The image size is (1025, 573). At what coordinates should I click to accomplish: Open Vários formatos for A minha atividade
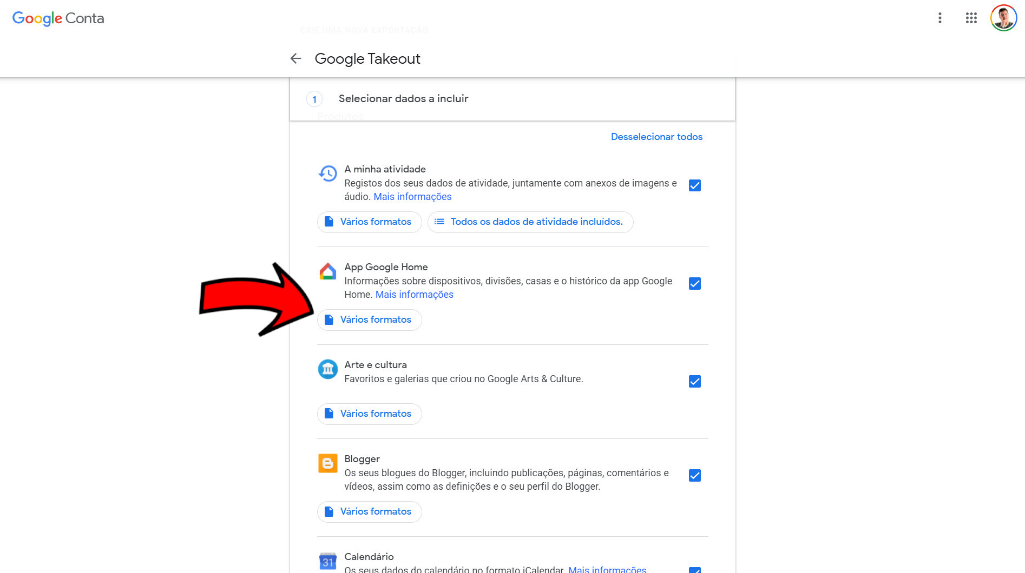coord(370,222)
